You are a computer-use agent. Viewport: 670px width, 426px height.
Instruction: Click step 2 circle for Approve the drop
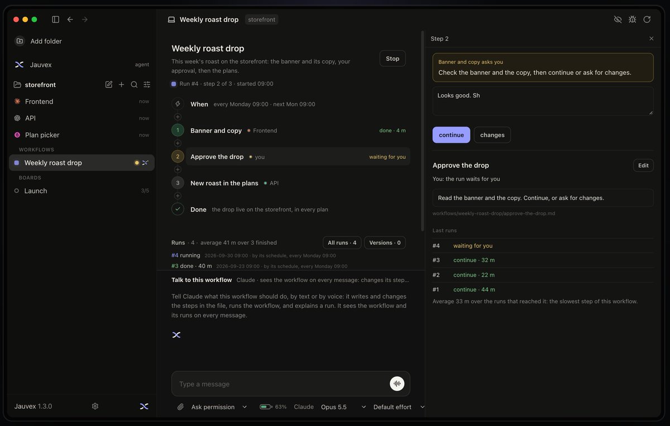click(178, 157)
